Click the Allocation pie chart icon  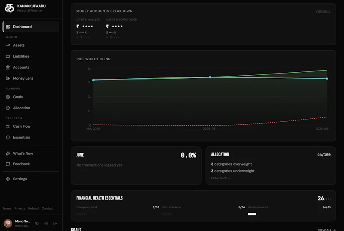pos(8,108)
